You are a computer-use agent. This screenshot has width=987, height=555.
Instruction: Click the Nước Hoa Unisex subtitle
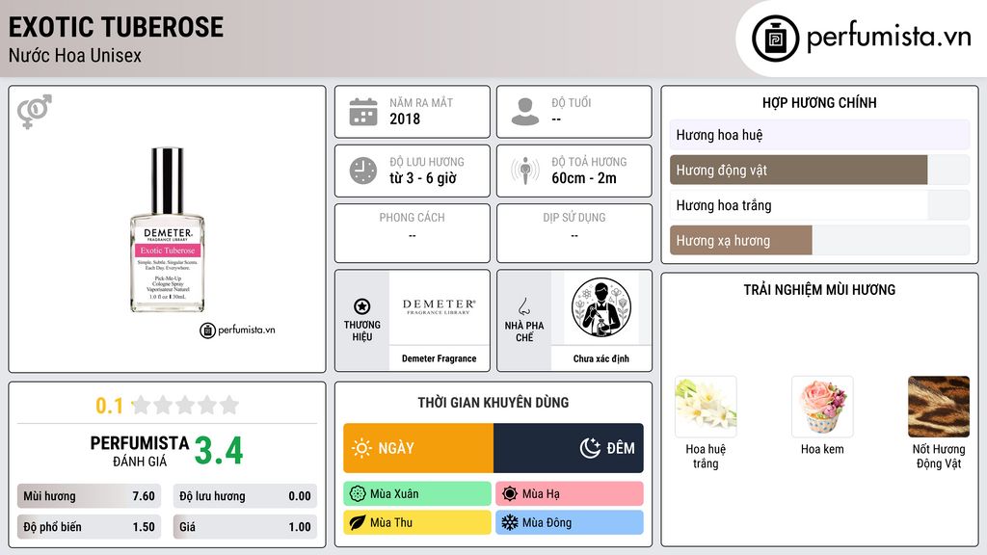tap(75, 55)
